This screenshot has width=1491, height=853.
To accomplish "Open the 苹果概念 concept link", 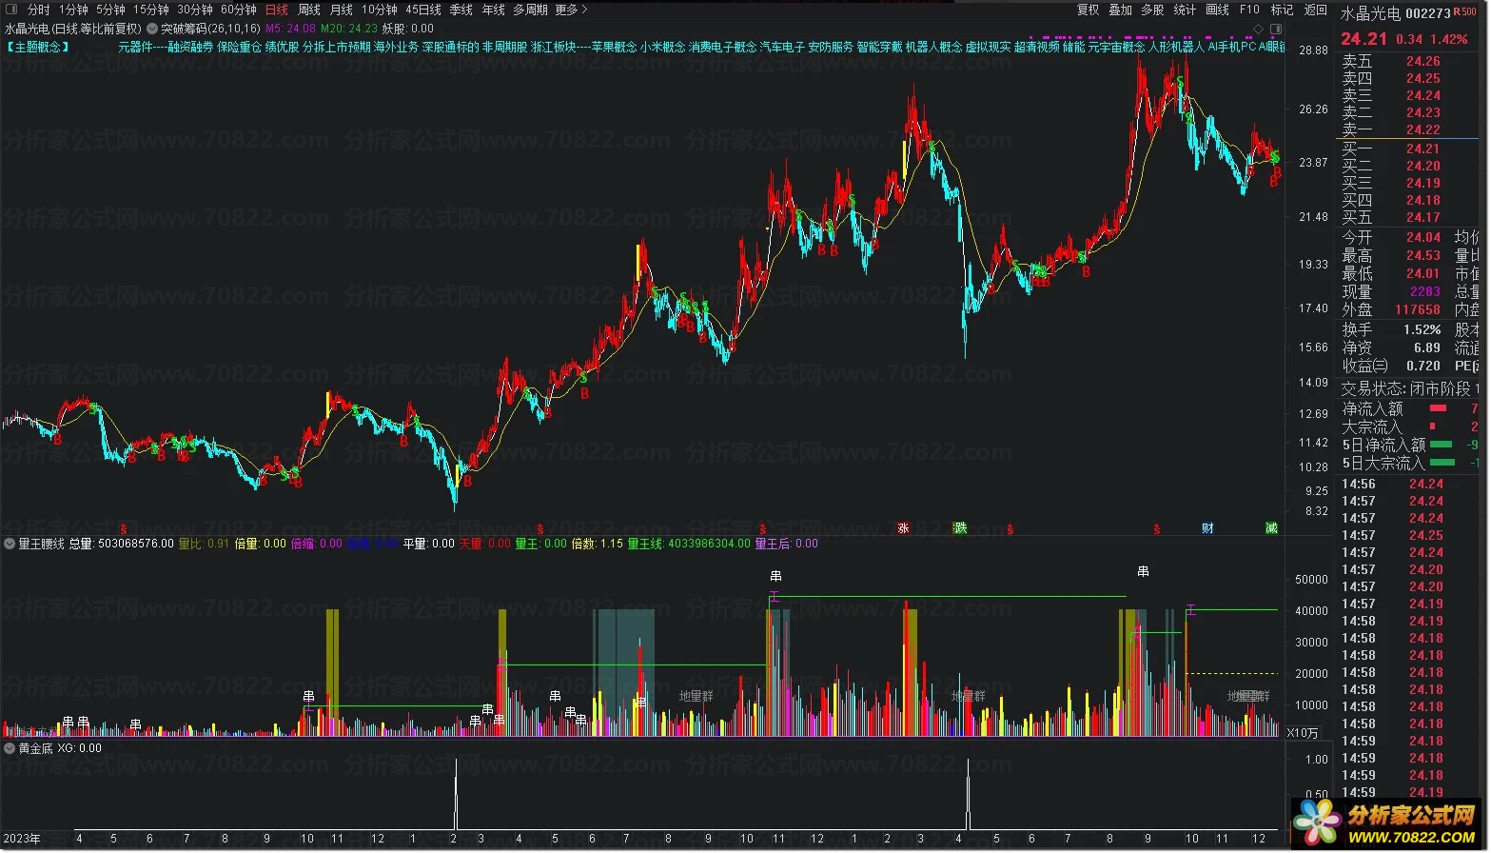I will click(x=614, y=47).
